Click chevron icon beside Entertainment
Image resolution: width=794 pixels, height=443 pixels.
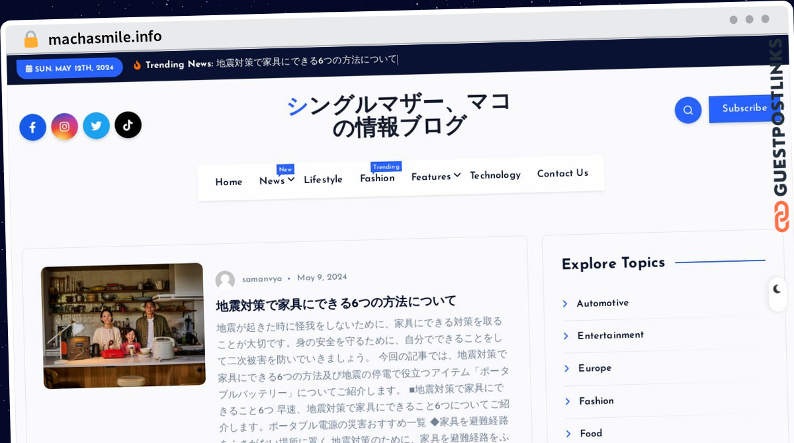566,336
